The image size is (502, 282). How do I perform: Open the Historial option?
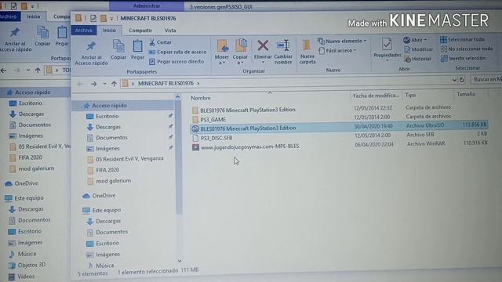click(418, 60)
